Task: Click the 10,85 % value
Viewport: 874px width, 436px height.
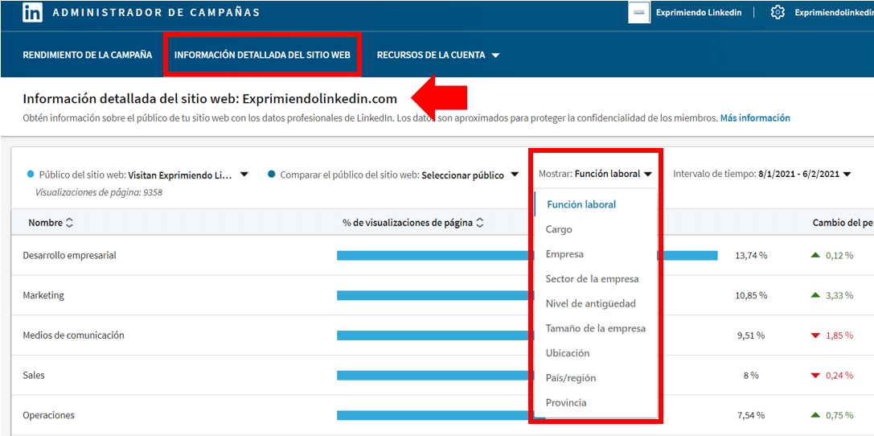Action: [751, 295]
